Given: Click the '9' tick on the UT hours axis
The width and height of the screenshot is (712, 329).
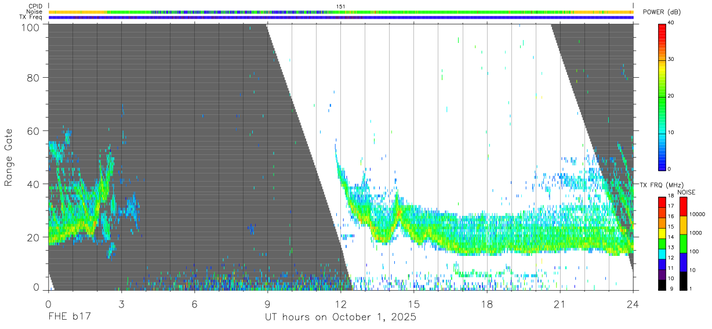Looking at the screenshot, I should click(x=267, y=303).
